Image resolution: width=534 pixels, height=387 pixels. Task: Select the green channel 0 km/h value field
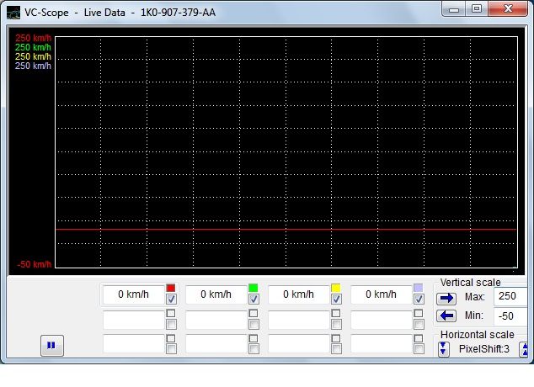tap(216, 294)
